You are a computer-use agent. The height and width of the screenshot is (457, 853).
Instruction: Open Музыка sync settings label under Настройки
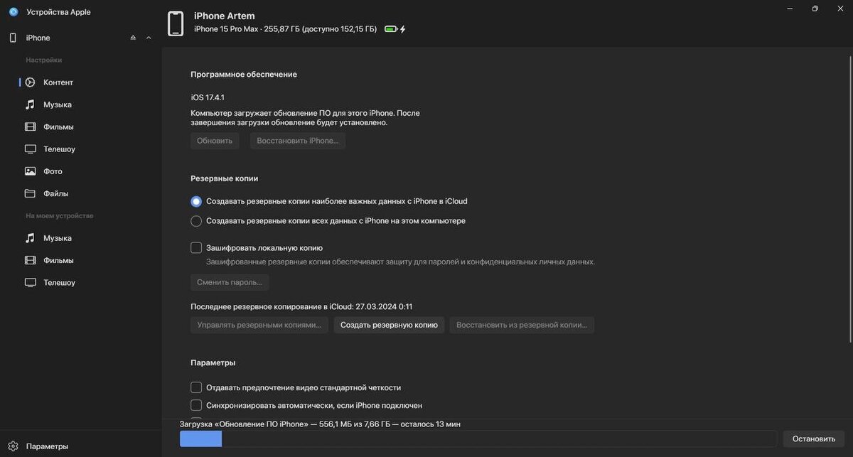tap(58, 104)
